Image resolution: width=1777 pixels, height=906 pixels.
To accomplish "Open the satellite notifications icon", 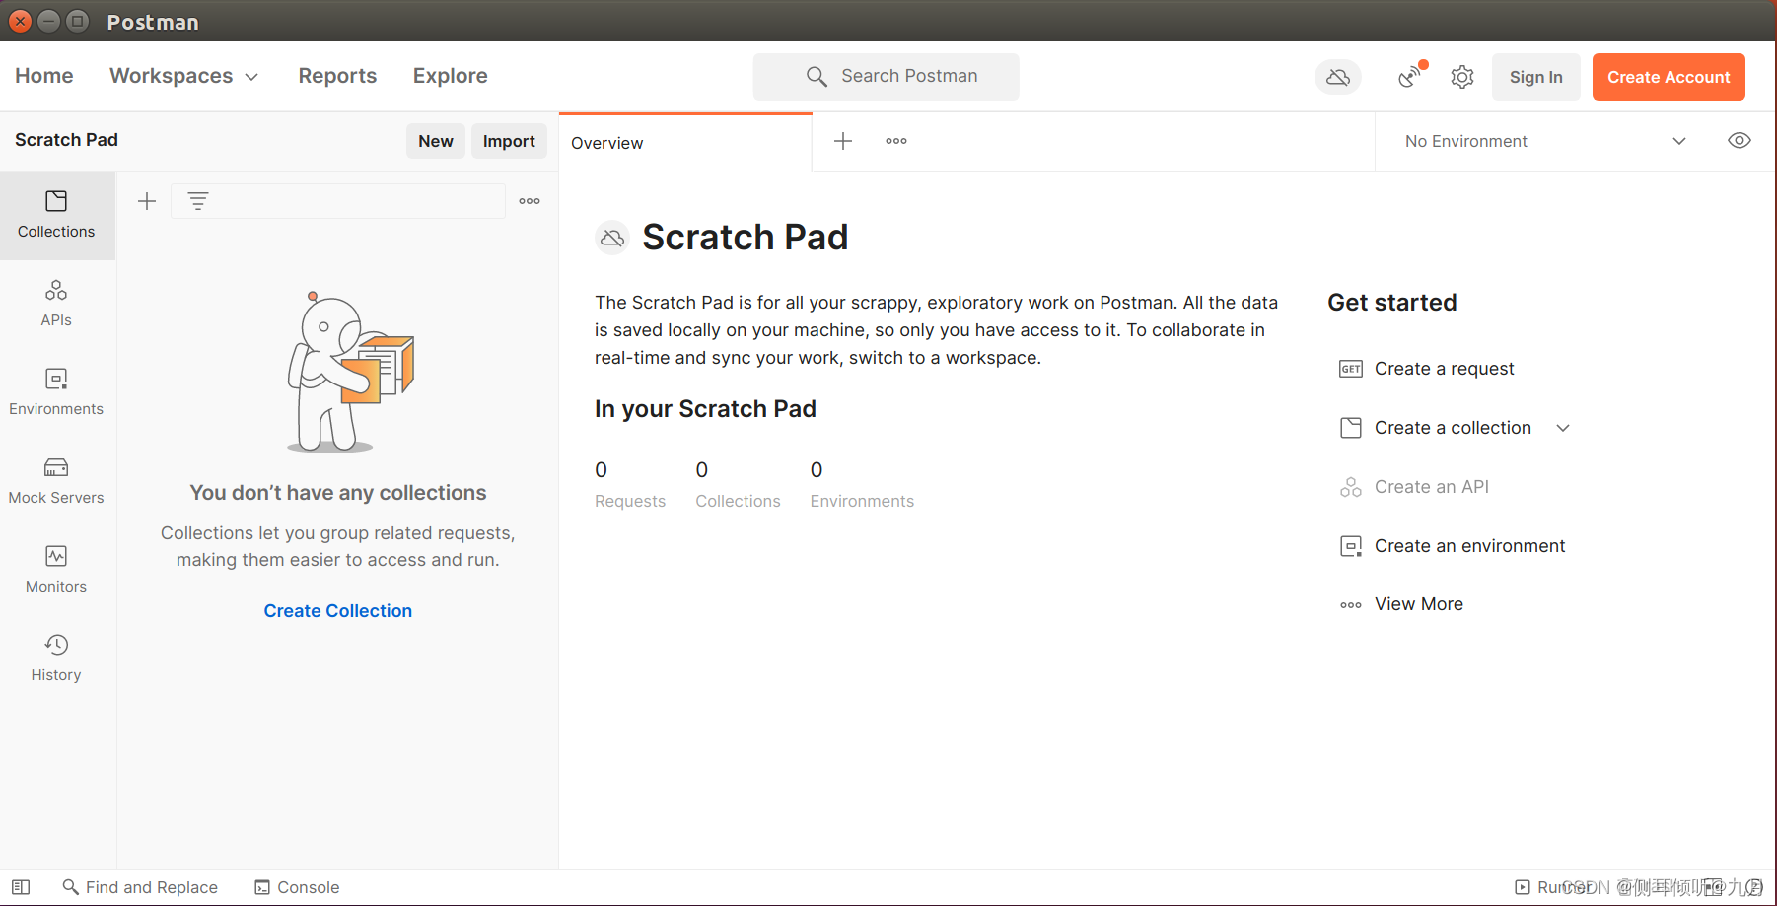I will point(1411,76).
